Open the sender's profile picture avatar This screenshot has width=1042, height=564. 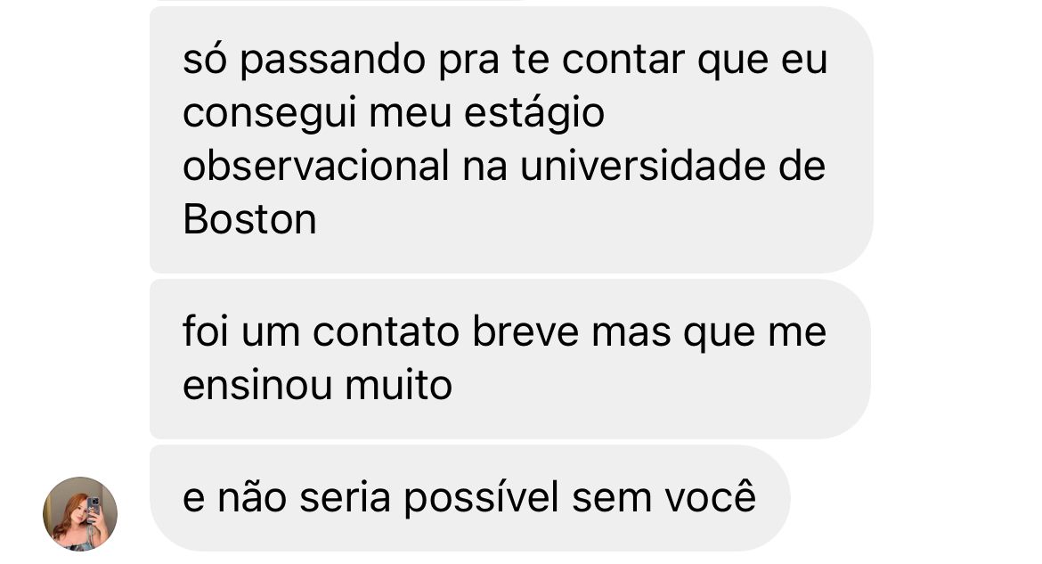(x=80, y=513)
